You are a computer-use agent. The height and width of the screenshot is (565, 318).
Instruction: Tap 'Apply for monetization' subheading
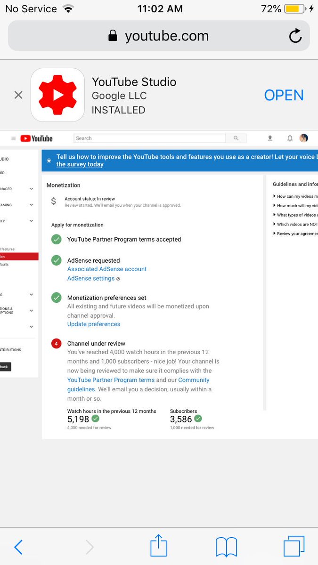click(x=77, y=225)
